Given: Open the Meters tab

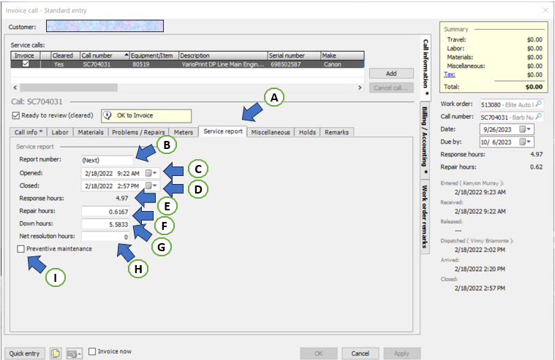Looking at the screenshot, I should click(x=184, y=132).
